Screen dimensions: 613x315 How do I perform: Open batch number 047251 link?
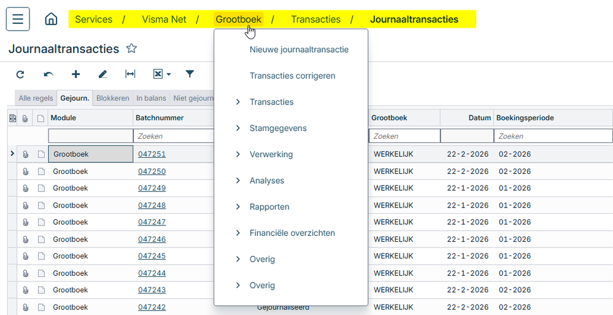click(x=152, y=154)
